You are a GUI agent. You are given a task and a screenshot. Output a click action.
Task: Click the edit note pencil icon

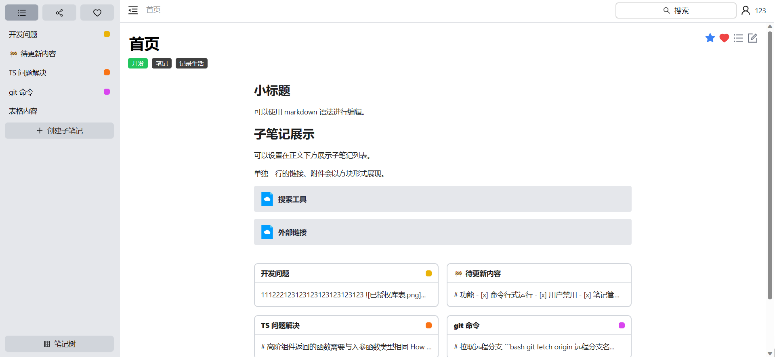[x=752, y=38]
